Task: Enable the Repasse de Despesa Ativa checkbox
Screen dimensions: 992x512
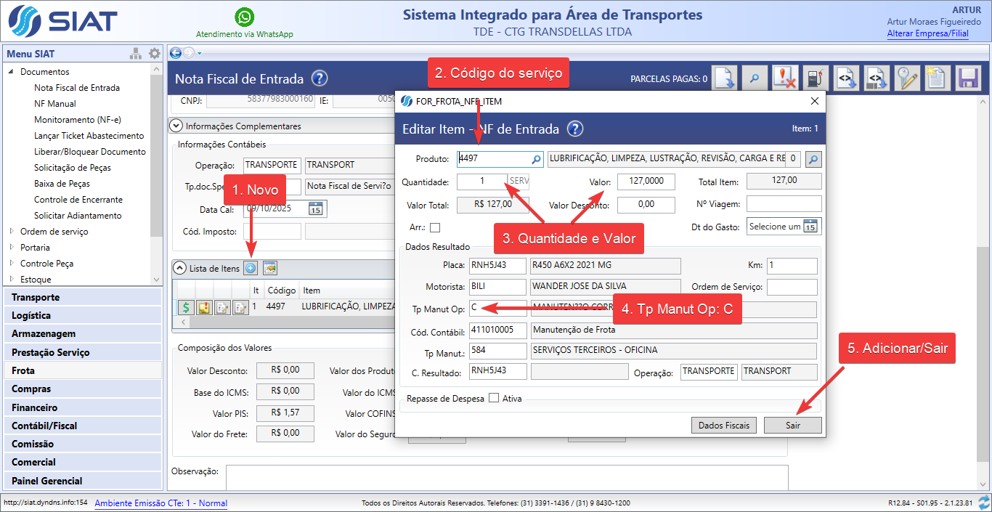Action: tap(494, 398)
